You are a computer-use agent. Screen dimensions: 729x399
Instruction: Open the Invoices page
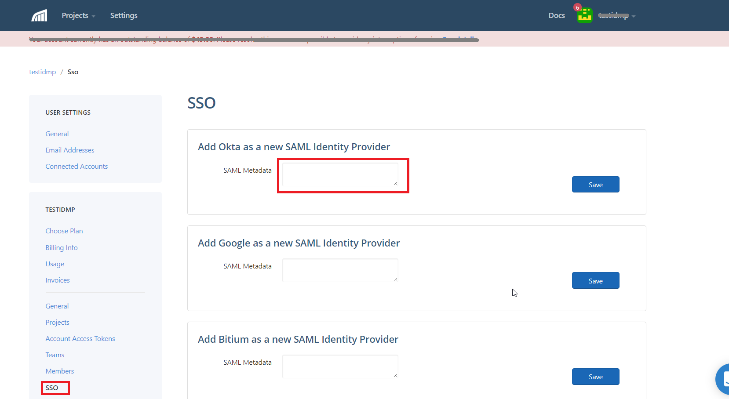[x=58, y=280]
